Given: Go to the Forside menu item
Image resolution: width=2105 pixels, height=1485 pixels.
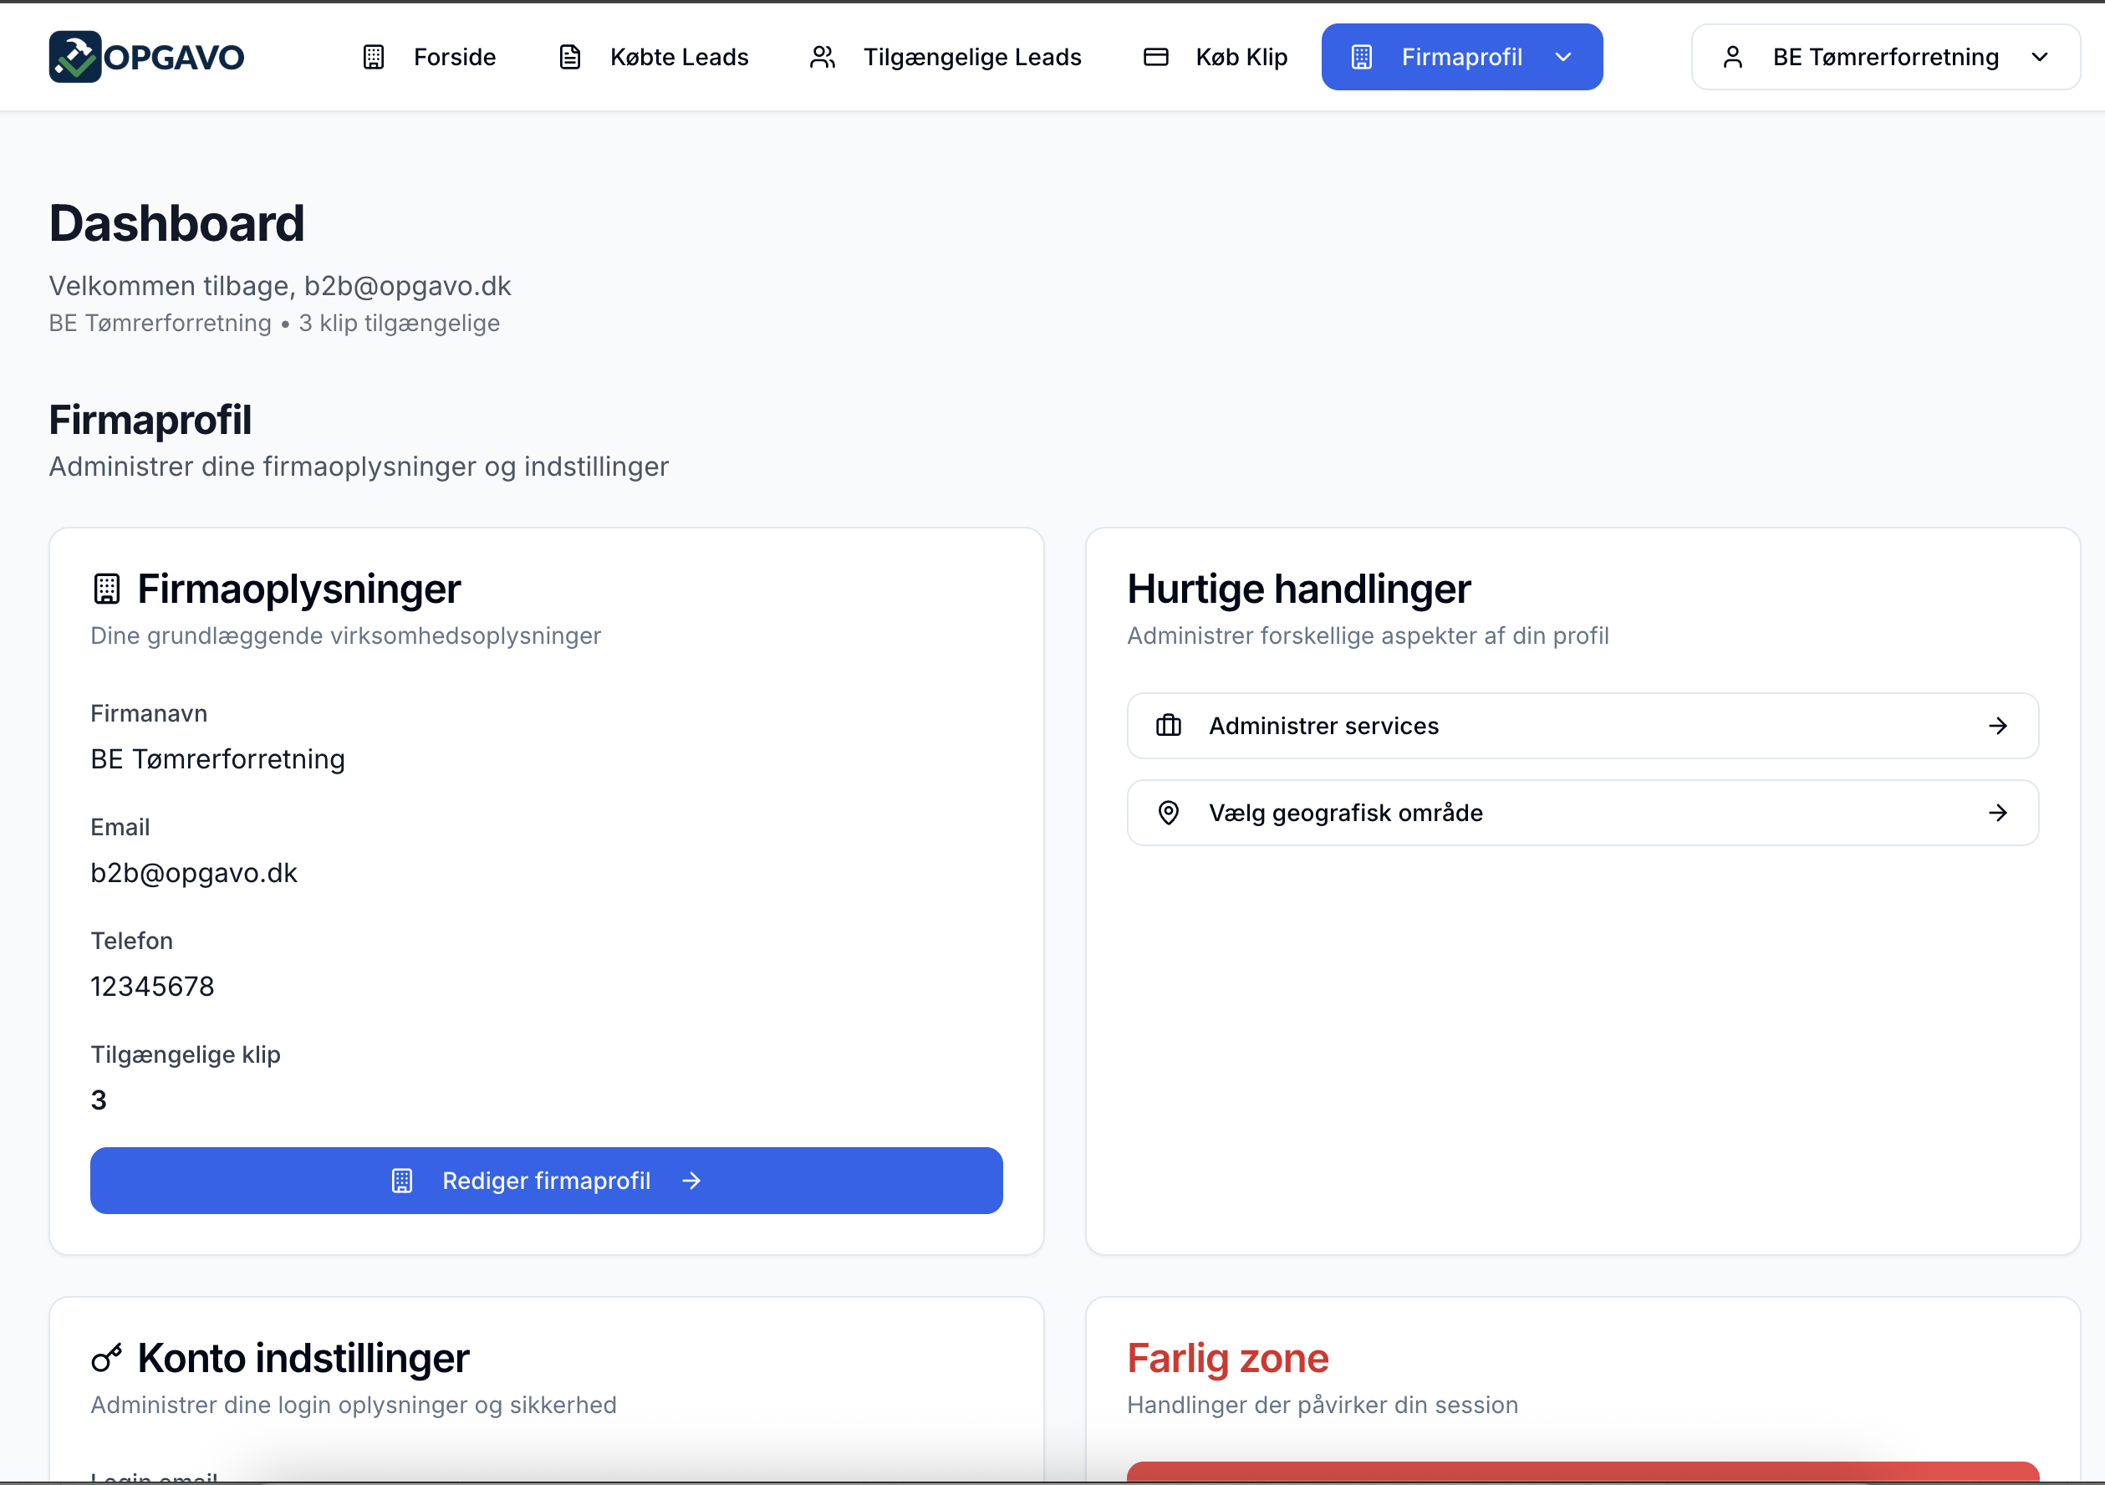Looking at the screenshot, I should tap(454, 57).
